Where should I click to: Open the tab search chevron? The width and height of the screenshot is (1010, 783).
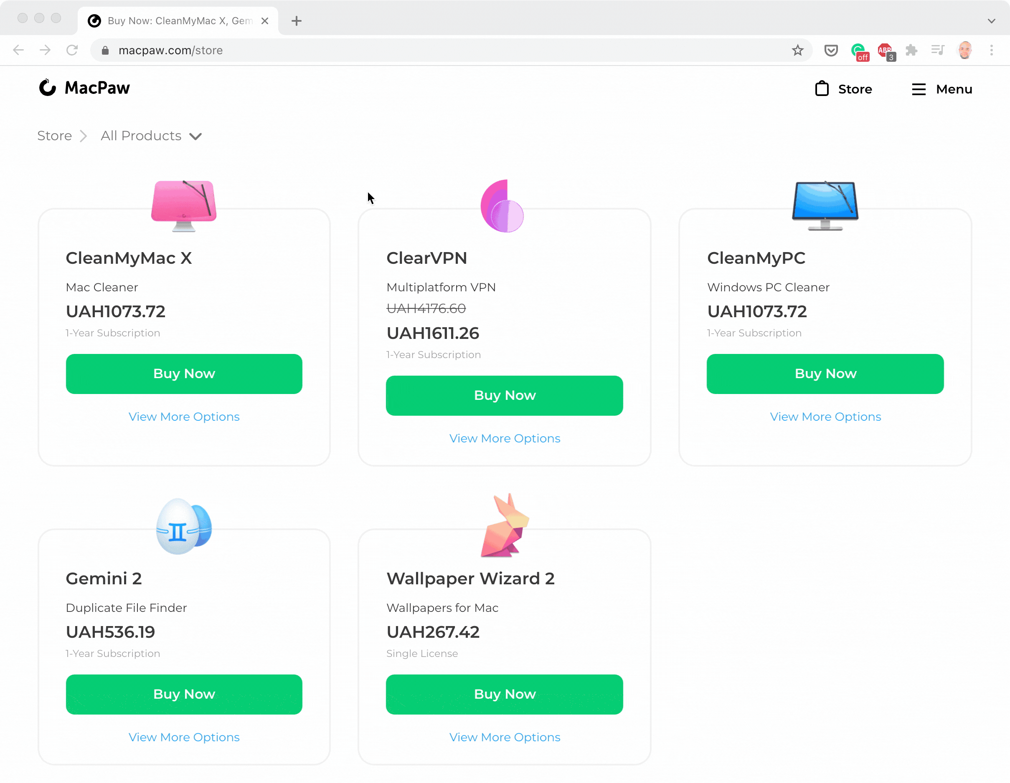[991, 21]
